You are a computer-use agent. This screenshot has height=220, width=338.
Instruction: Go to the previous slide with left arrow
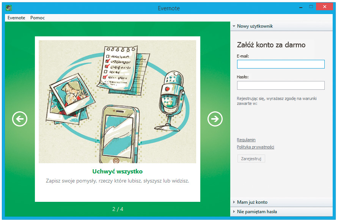point(20,119)
